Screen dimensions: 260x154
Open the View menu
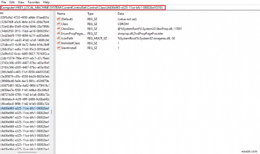point(21,2)
